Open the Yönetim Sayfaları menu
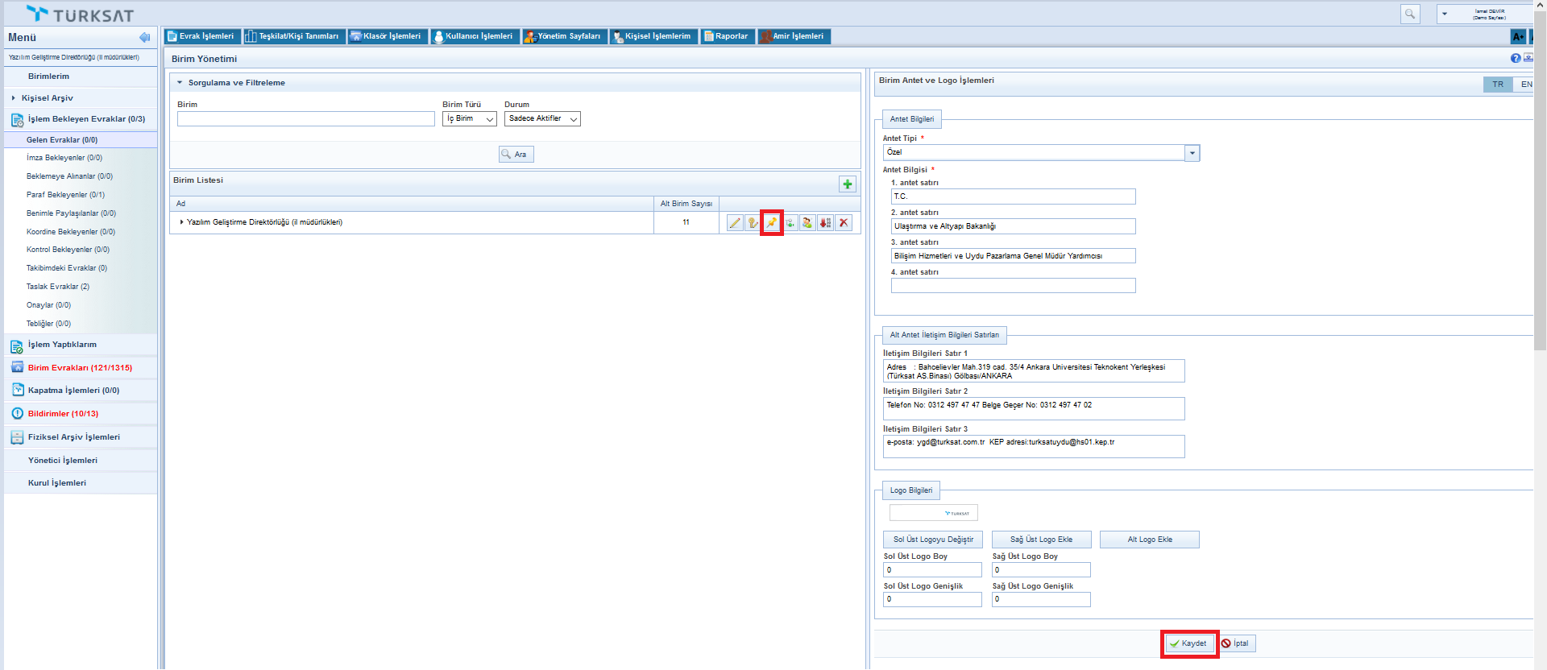This screenshot has width=1547, height=670. tap(562, 36)
